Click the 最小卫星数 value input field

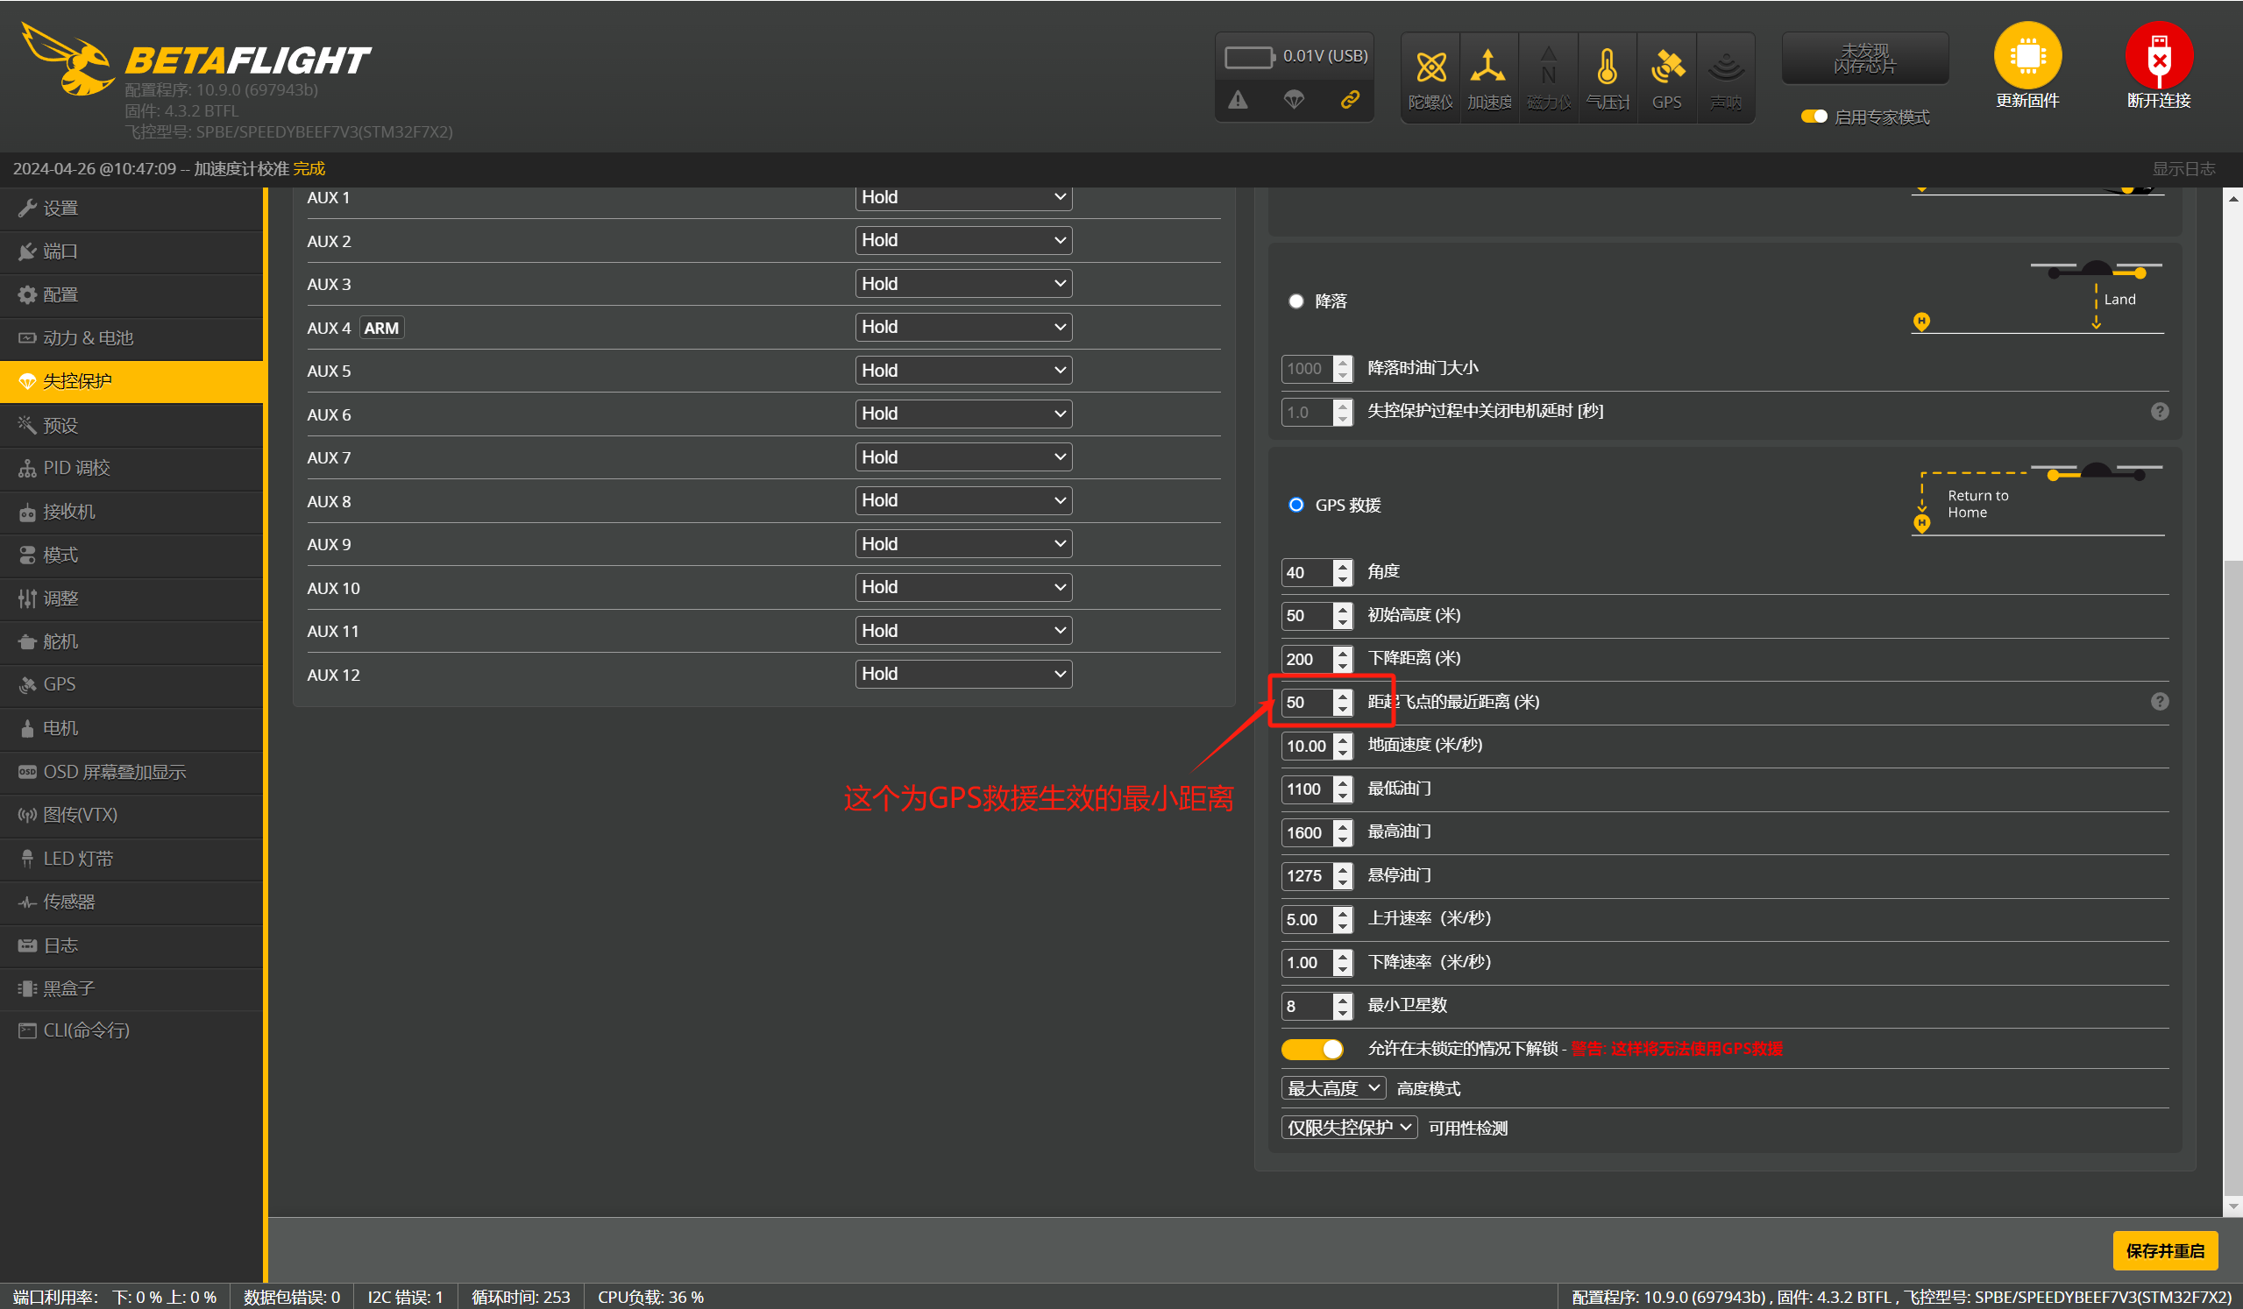(x=1307, y=1007)
